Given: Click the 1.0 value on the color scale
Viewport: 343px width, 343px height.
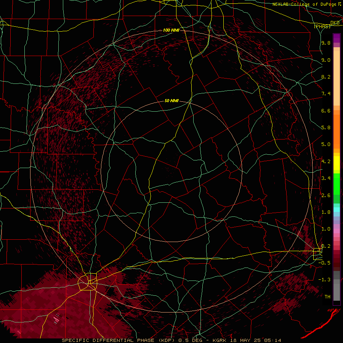Looking at the screenshot, I should [326, 229].
